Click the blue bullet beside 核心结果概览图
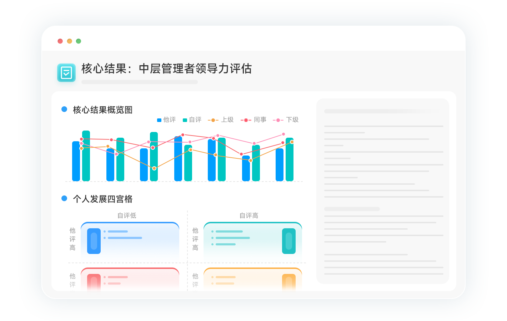Image resolution: width=507 pixels, height=321 pixels. (64, 109)
